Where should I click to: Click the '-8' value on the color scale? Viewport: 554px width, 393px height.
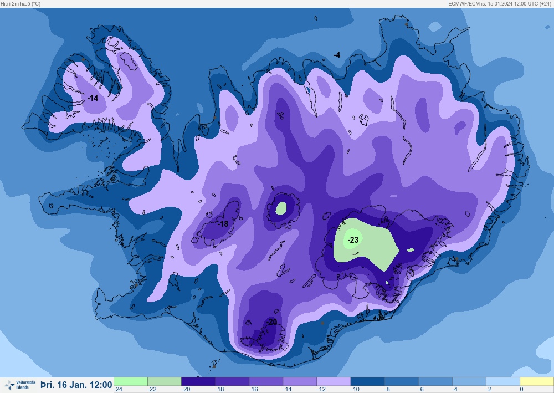(x=388, y=390)
